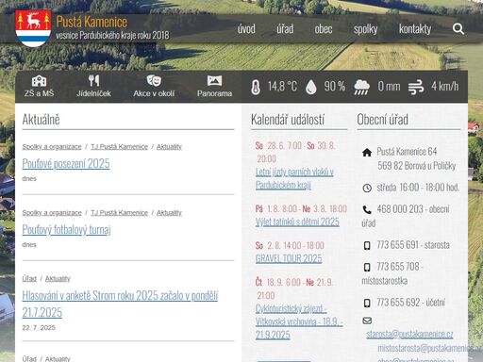Click mobile icon beside starosta number
The height and width of the screenshot is (362, 483).
tap(367, 245)
